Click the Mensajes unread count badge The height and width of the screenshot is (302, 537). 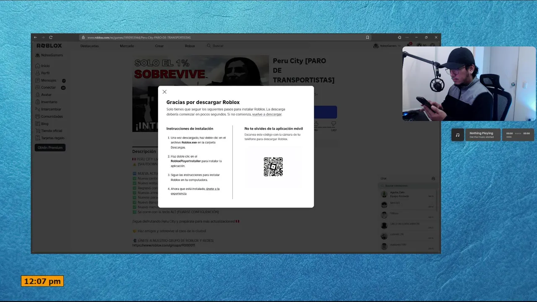[x=64, y=81]
